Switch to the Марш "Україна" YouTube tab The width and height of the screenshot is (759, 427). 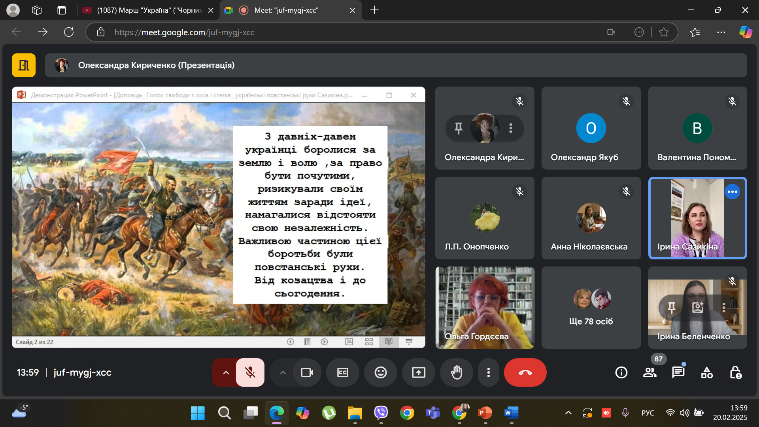click(x=148, y=10)
